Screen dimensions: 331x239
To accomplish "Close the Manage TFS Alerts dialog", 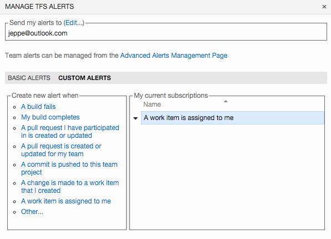I will coord(324,7).
